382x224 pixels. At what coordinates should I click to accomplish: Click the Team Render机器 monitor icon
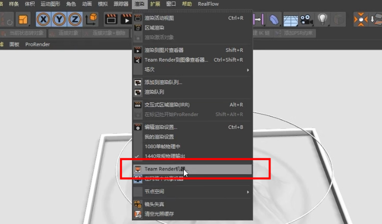coord(138,169)
